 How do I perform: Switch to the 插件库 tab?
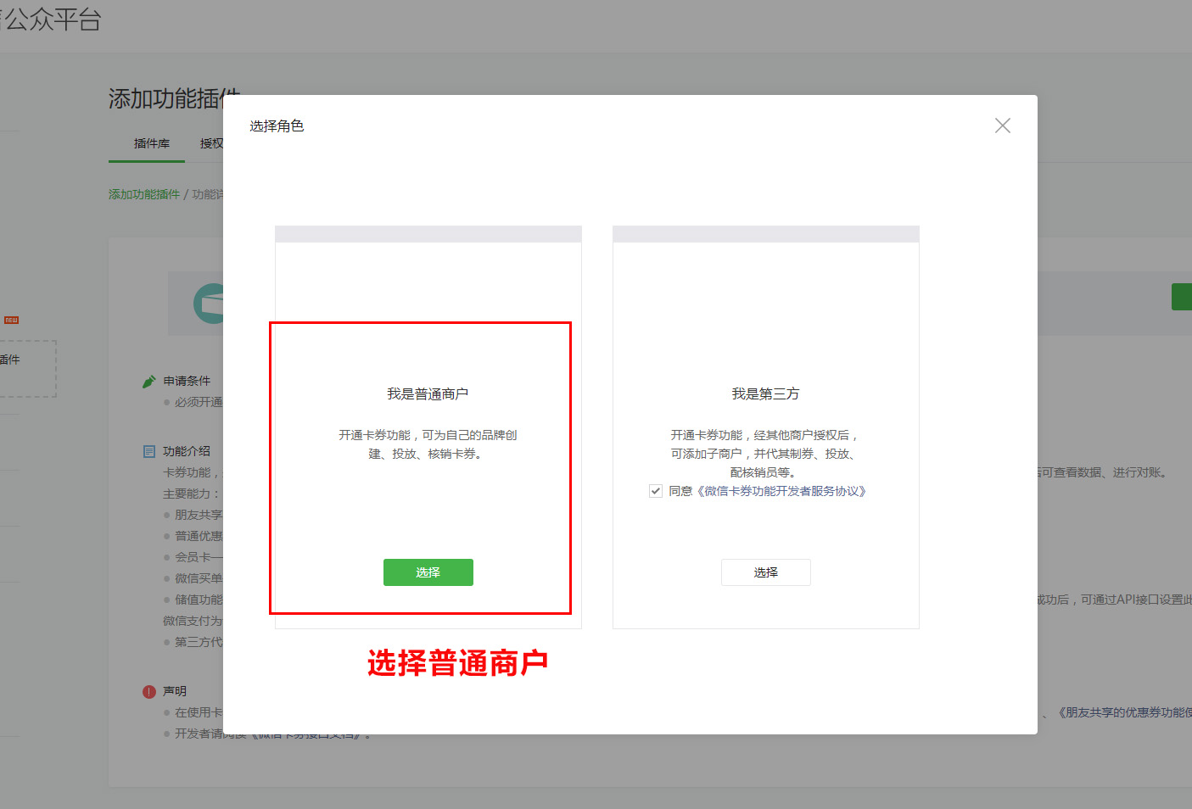tap(151, 143)
